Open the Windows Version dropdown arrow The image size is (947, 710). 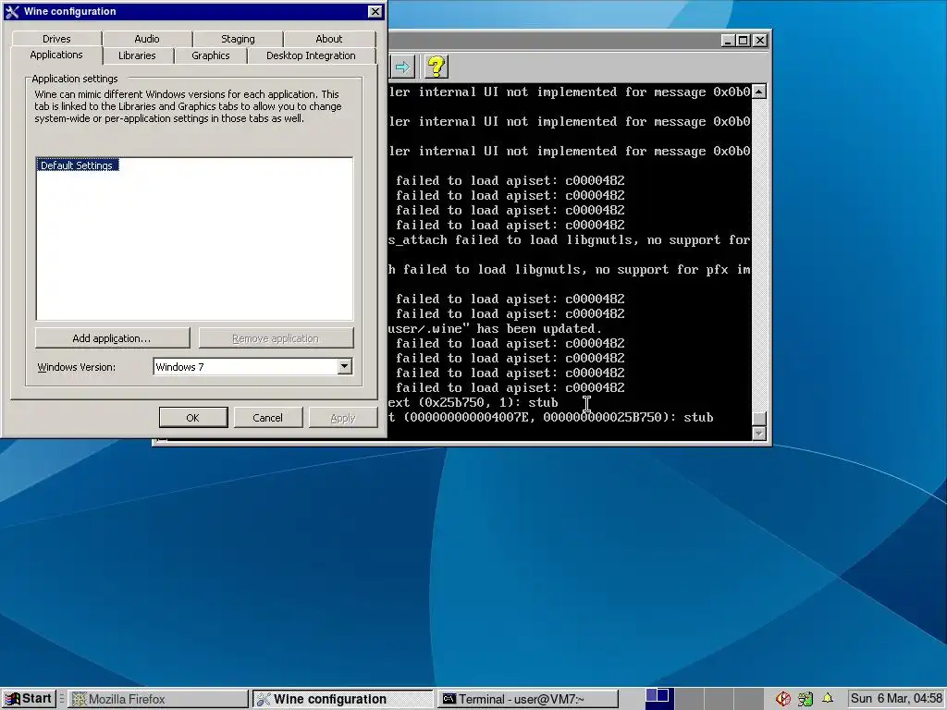(344, 366)
